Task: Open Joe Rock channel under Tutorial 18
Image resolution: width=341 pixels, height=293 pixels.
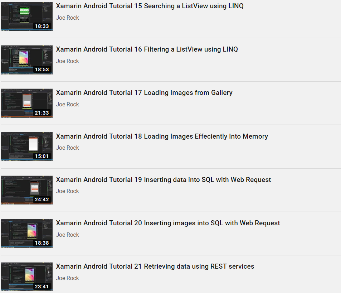Action: [67, 148]
